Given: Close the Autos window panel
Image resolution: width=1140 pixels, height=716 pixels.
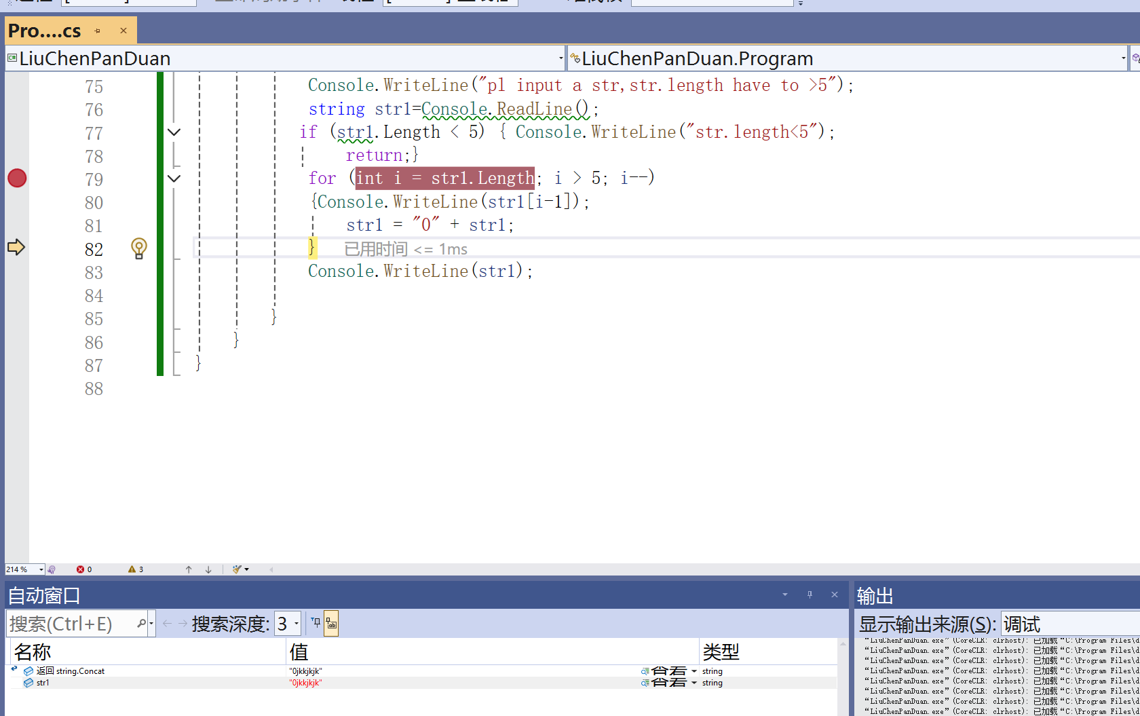Looking at the screenshot, I should click(835, 595).
